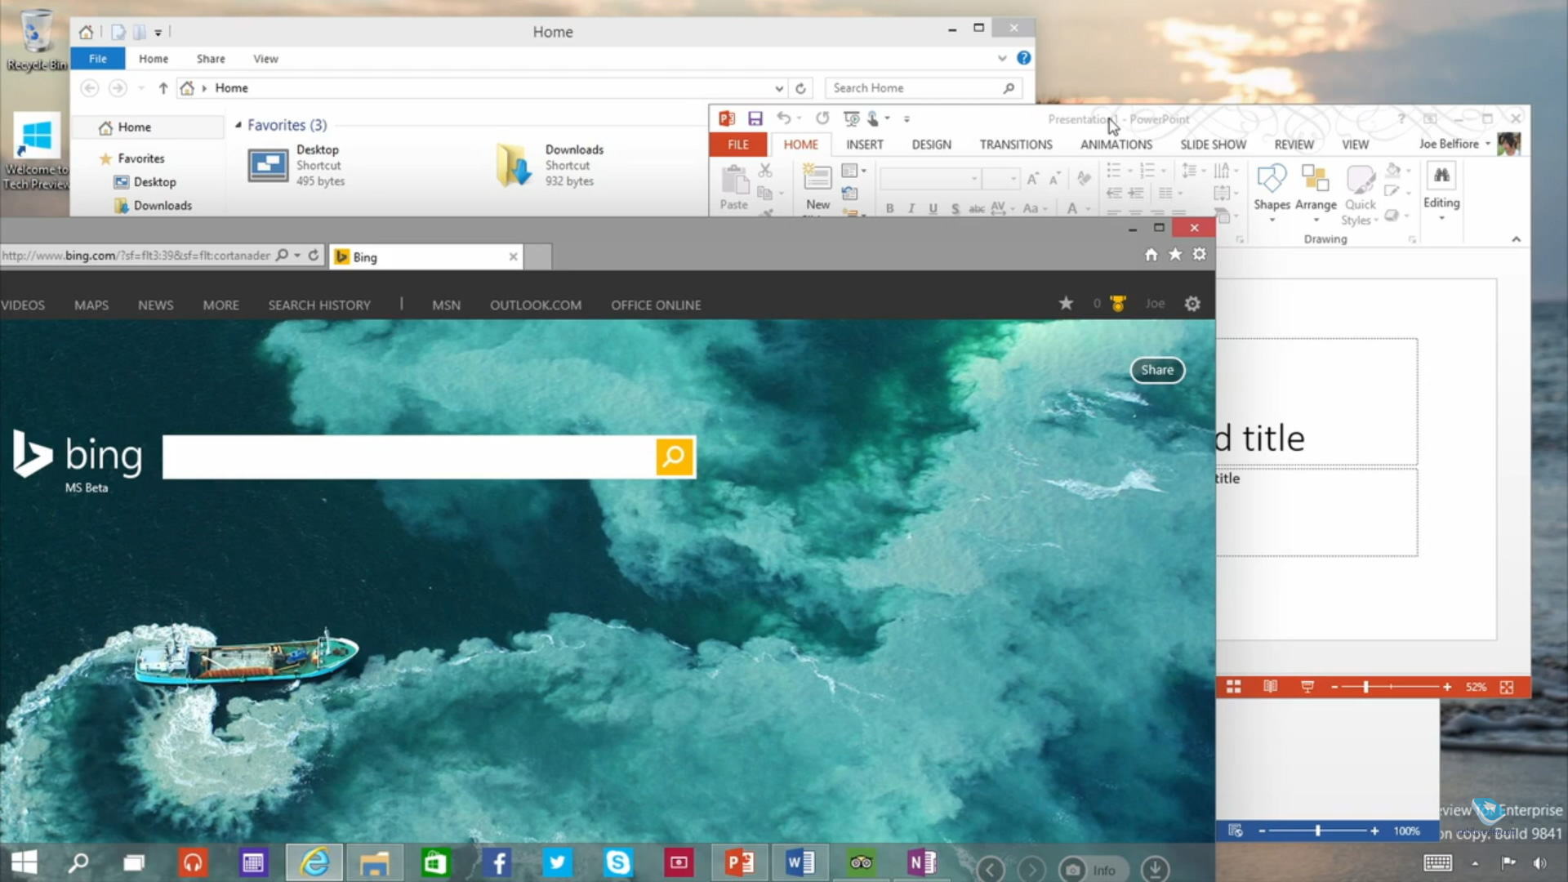Click the Save icon in PowerPoint
This screenshot has height=882, width=1568.
[x=755, y=119]
